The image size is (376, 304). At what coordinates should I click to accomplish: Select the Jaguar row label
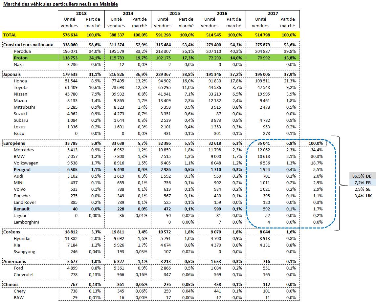click(x=20, y=216)
